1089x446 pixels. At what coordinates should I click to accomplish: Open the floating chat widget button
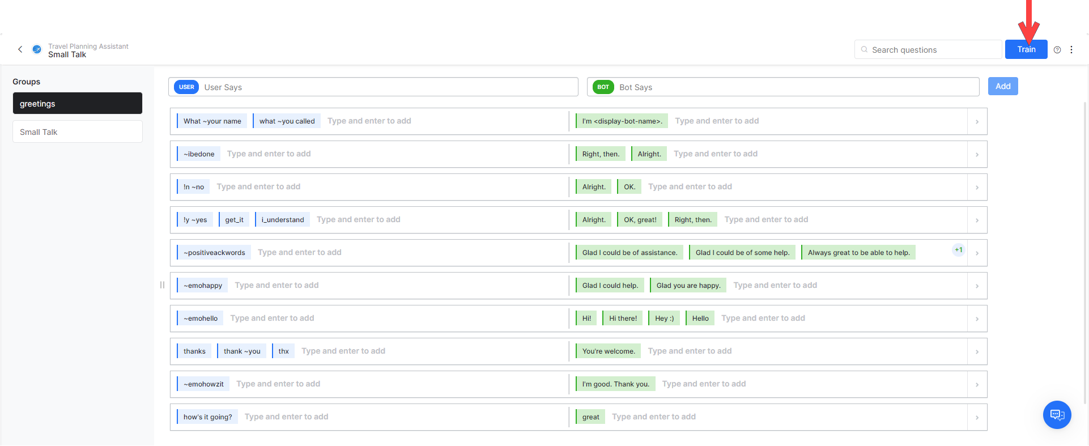(1057, 415)
